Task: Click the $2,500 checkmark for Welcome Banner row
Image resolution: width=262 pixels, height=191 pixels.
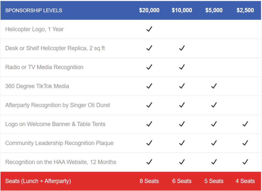Action: (x=245, y=124)
